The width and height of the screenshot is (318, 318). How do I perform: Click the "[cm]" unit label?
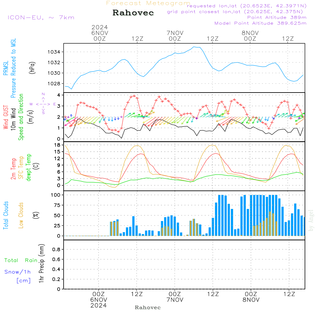point(24,281)
